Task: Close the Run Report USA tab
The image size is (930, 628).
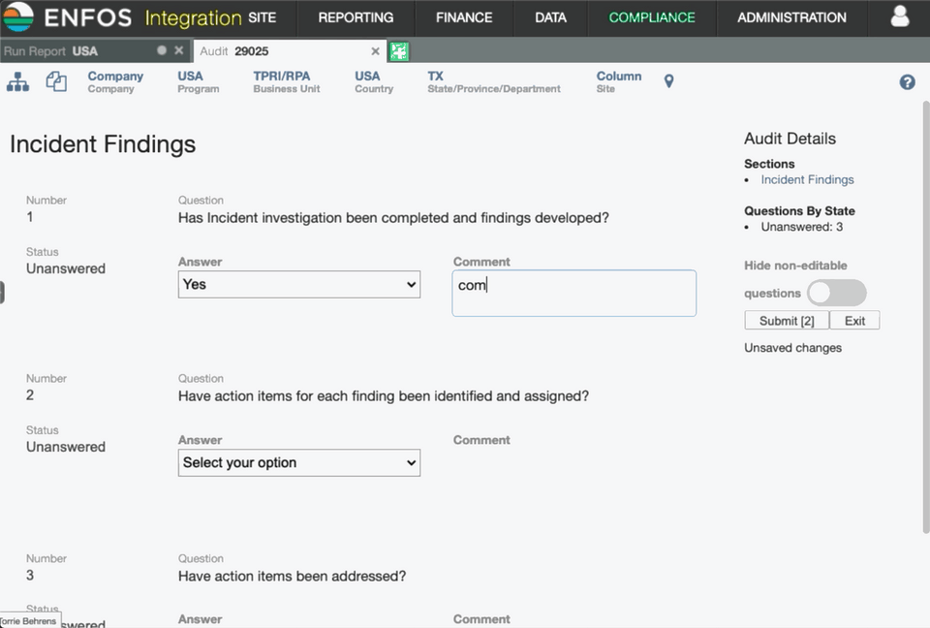Action: pos(178,50)
